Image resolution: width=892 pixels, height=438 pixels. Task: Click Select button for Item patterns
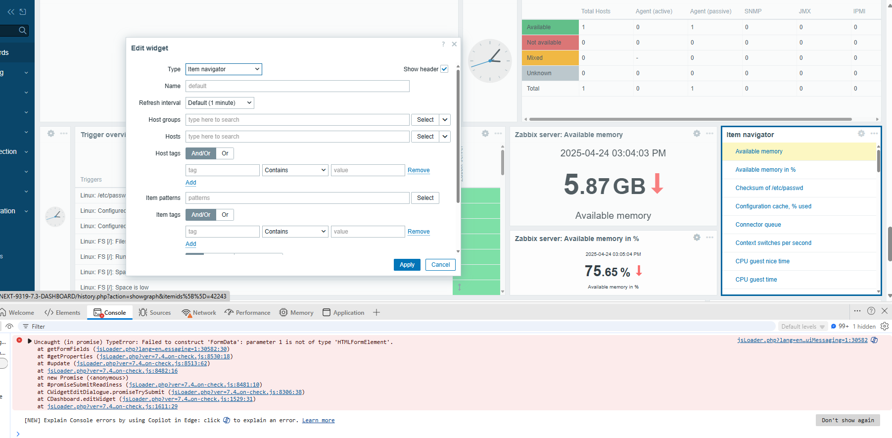pos(425,198)
